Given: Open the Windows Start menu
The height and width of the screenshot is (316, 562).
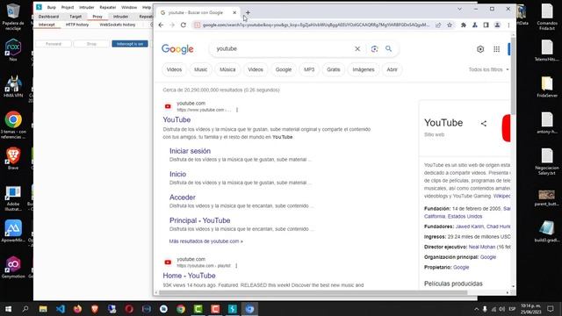Looking at the screenshot, I should pyautogui.click(x=8, y=309).
